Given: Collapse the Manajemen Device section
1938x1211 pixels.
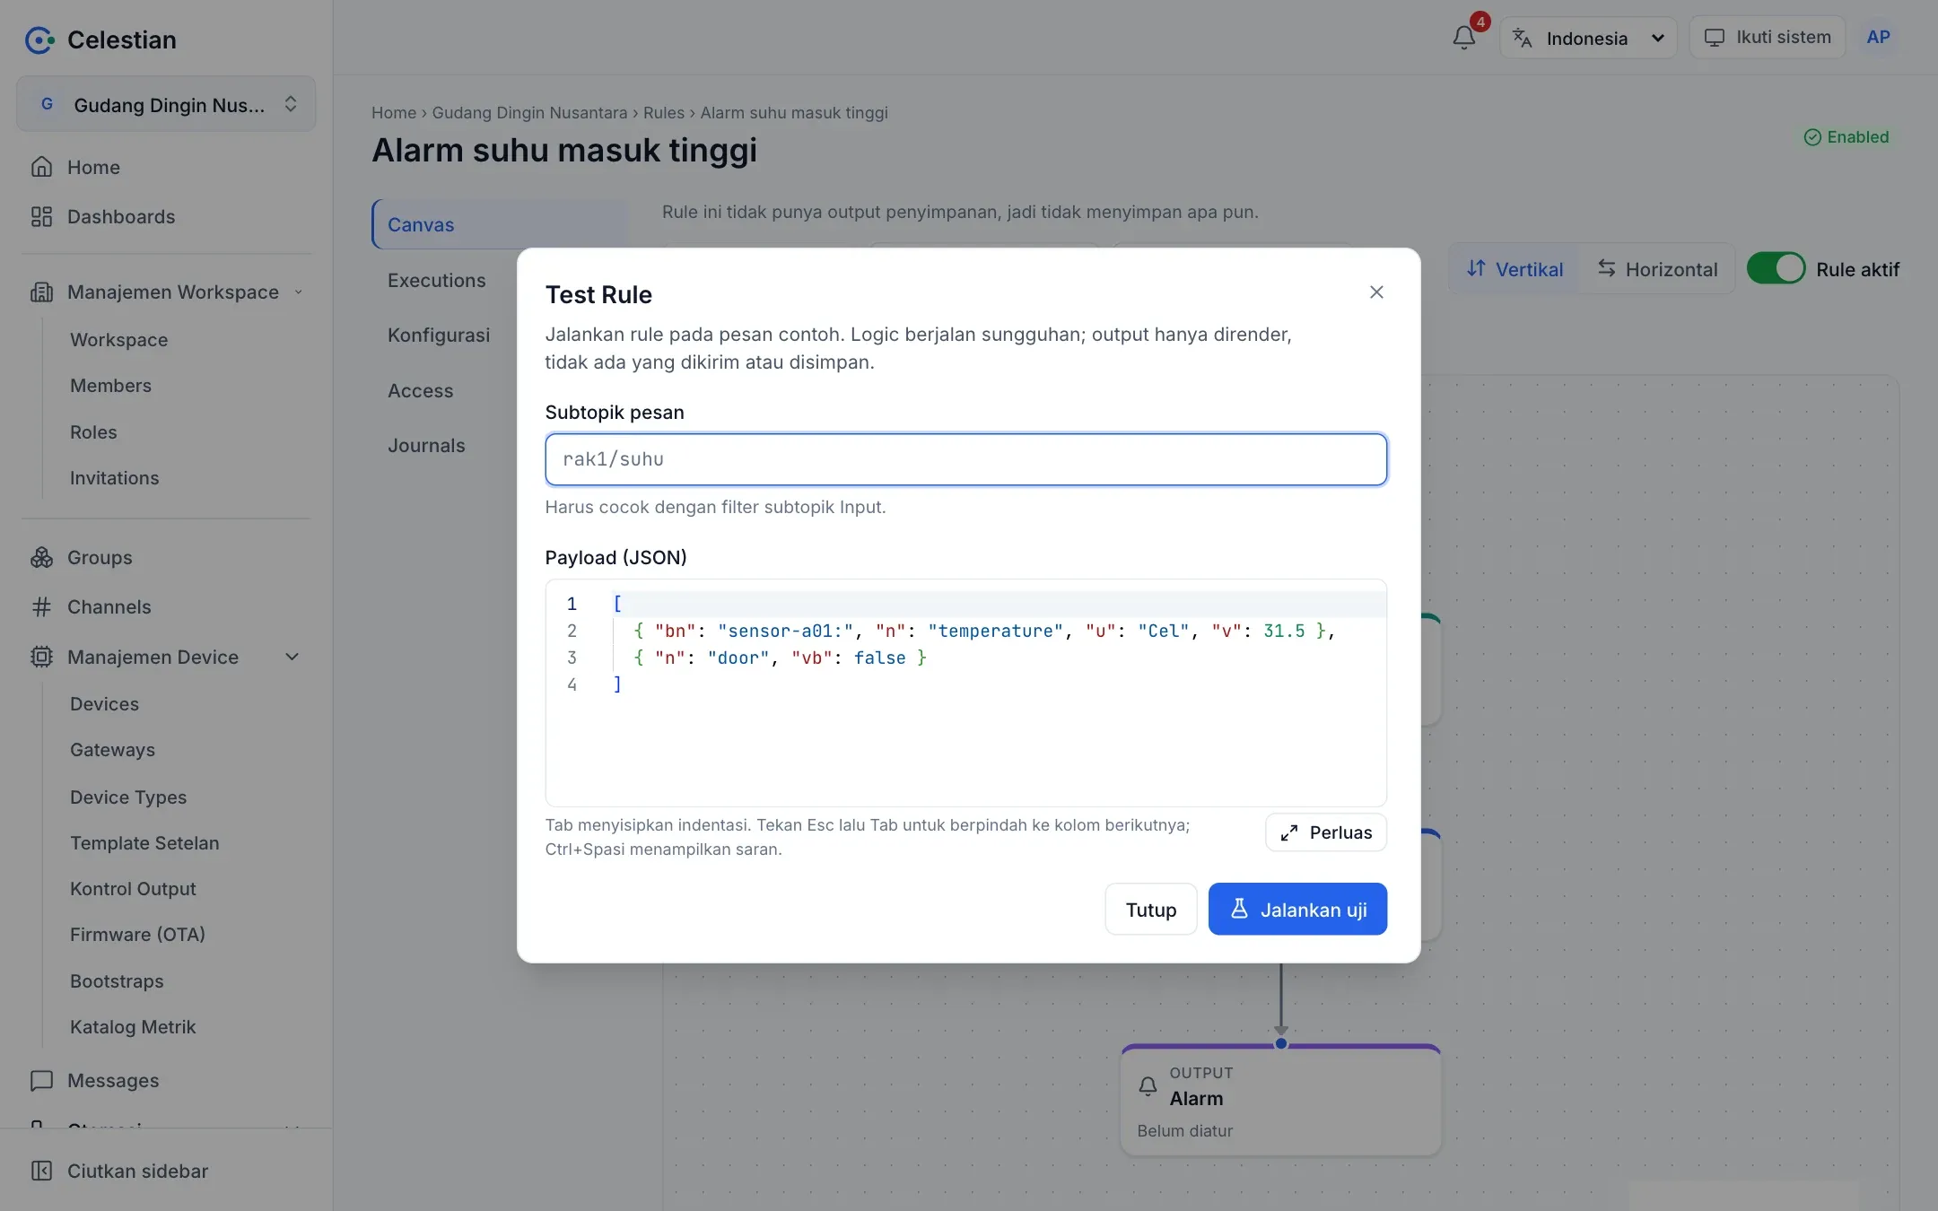Looking at the screenshot, I should coord(166,657).
